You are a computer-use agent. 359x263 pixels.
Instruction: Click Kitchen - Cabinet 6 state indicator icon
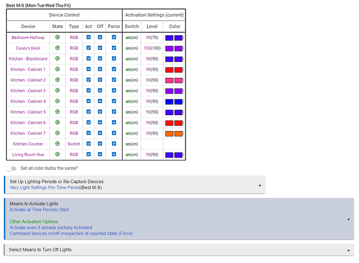pyautogui.click(x=57, y=123)
